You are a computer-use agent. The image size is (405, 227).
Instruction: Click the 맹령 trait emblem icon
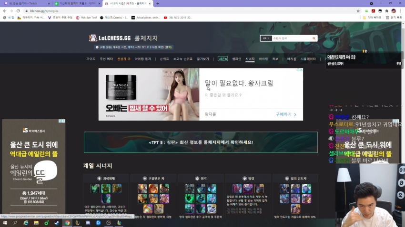pos(244,179)
